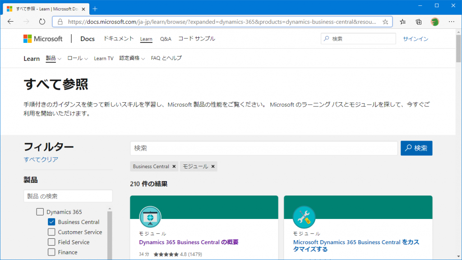Click the product list scroll up arrow

click(x=110, y=209)
